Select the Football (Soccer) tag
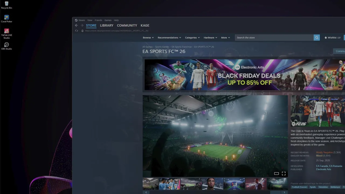Screen dimensions: 345x194 [x=299, y=187]
